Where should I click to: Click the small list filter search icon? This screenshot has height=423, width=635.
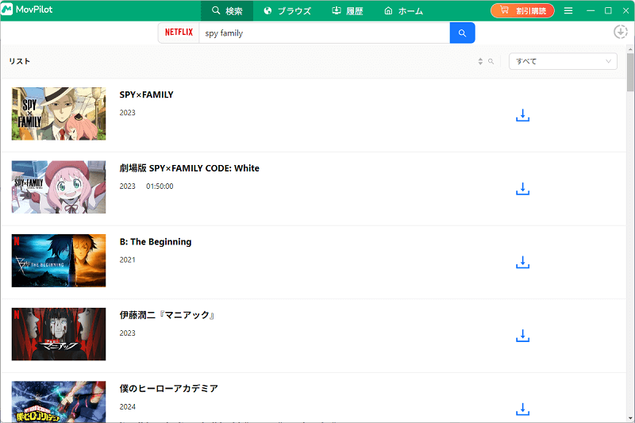[491, 62]
